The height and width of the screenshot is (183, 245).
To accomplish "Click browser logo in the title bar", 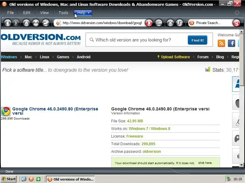I will (4, 4).
